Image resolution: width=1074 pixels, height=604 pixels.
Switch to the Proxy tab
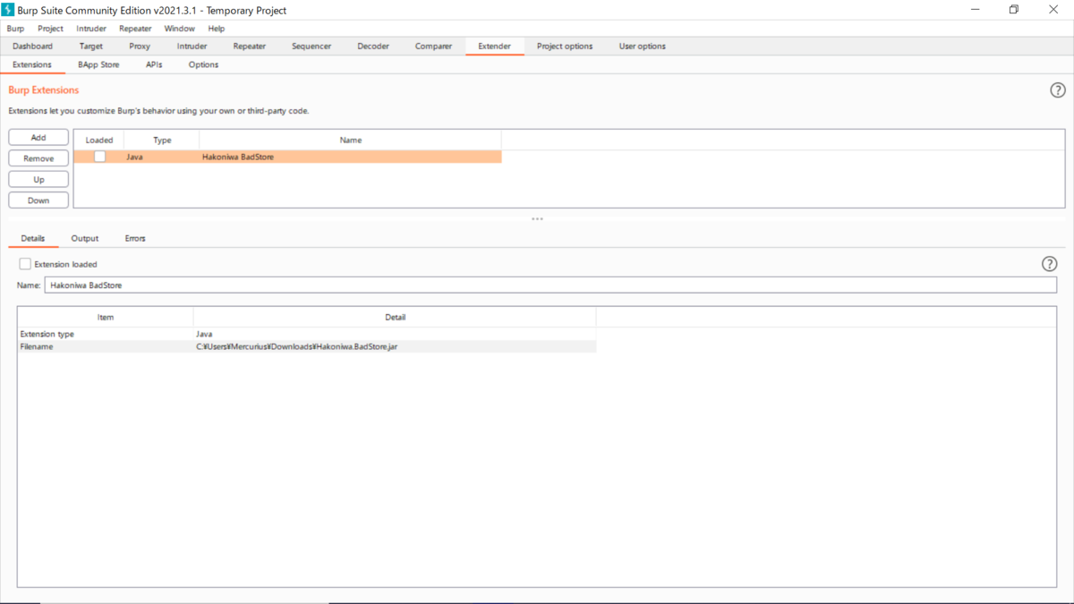pyautogui.click(x=140, y=46)
